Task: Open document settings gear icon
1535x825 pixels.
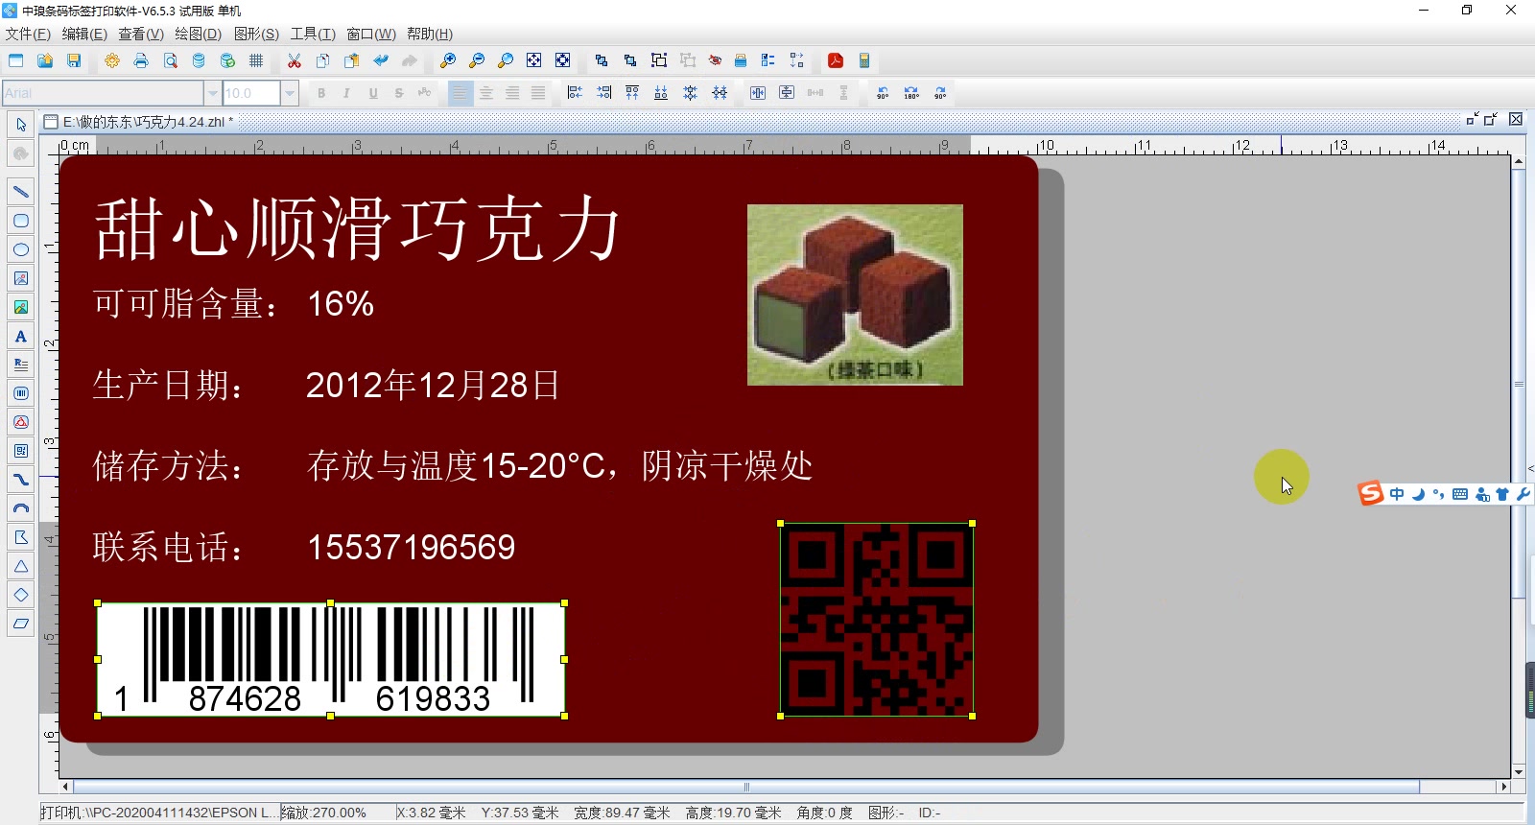Action: pos(112,60)
